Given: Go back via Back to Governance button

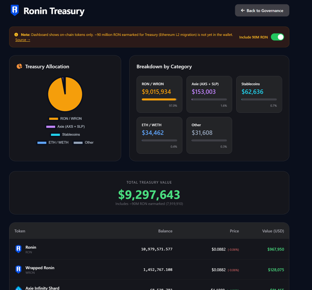Looking at the screenshot, I should click(x=262, y=11).
